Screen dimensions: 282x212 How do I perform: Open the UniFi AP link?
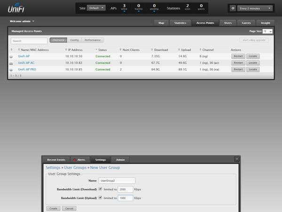pos(24,56)
